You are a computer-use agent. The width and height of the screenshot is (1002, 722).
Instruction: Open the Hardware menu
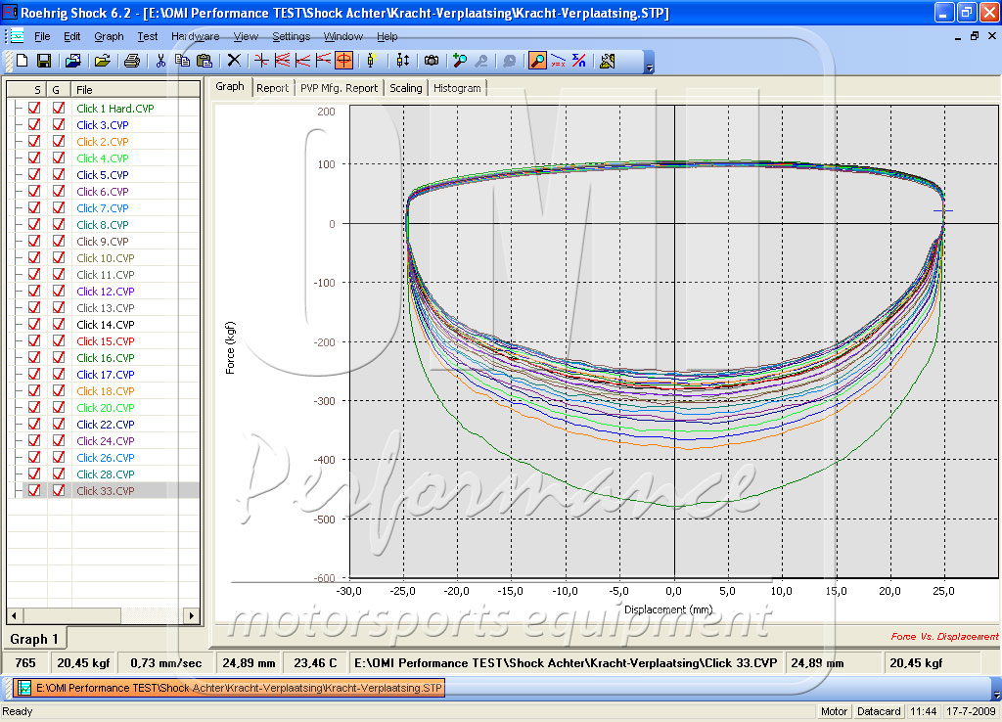[195, 36]
